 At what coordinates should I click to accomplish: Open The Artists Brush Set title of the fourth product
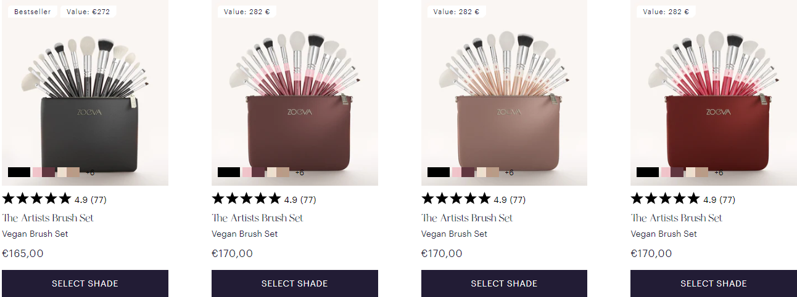pyautogui.click(x=676, y=218)
